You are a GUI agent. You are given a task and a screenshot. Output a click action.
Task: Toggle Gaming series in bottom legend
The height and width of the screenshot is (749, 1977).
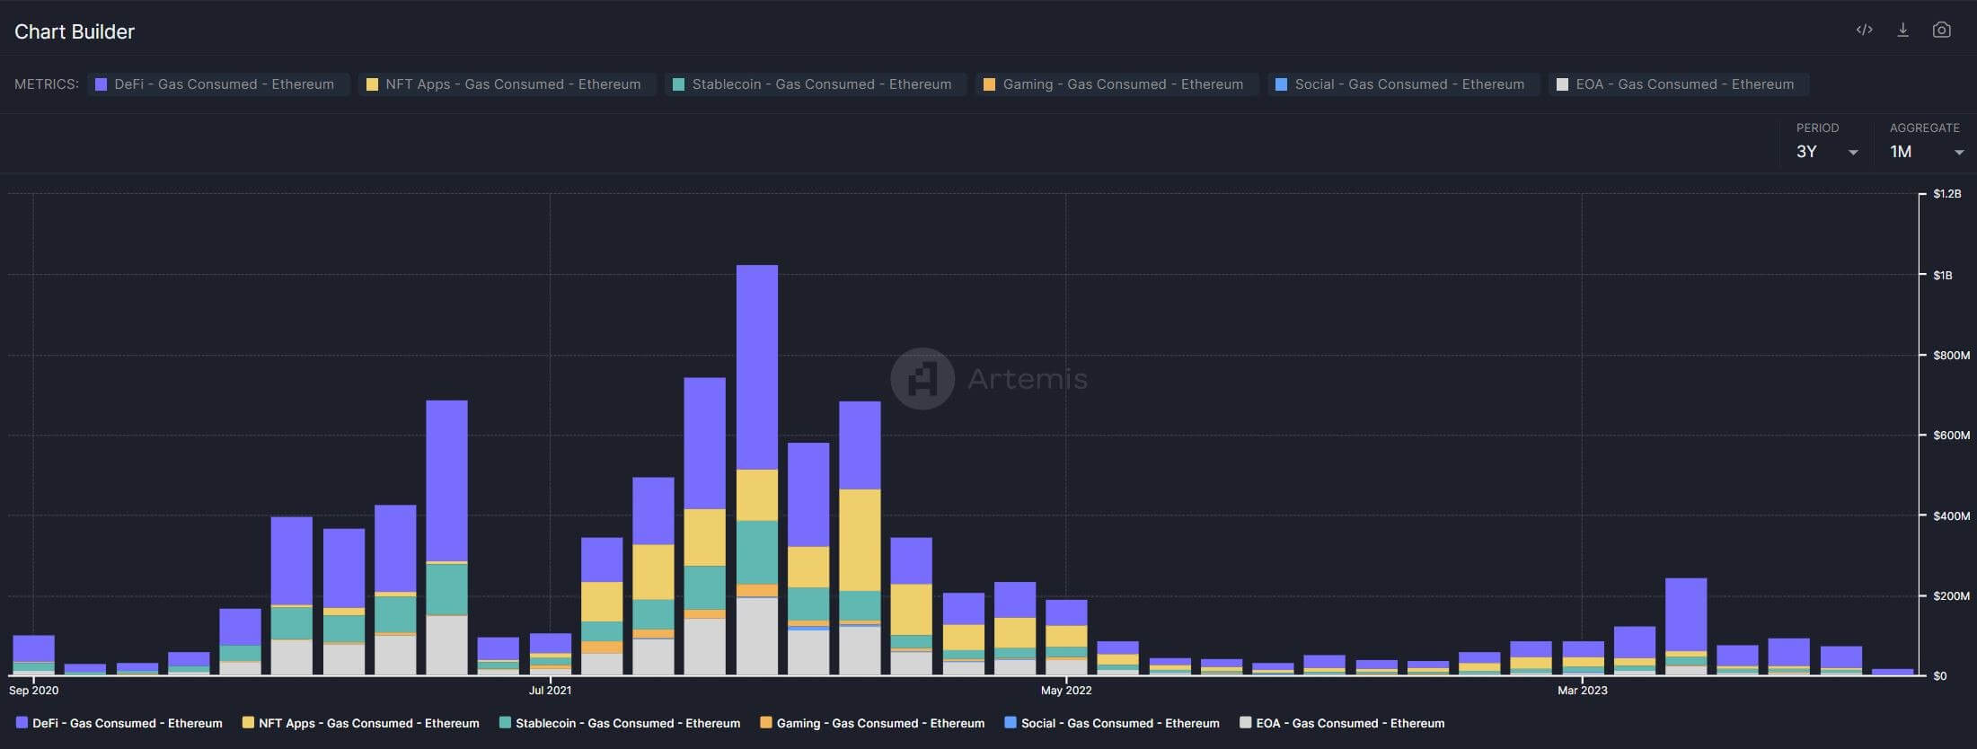click(872, 723)
